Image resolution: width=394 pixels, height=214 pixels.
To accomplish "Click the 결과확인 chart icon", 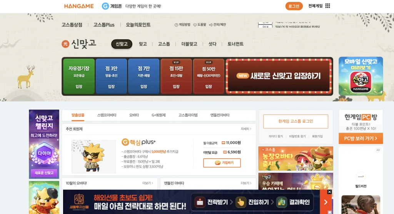I will [x=281, y=202].
